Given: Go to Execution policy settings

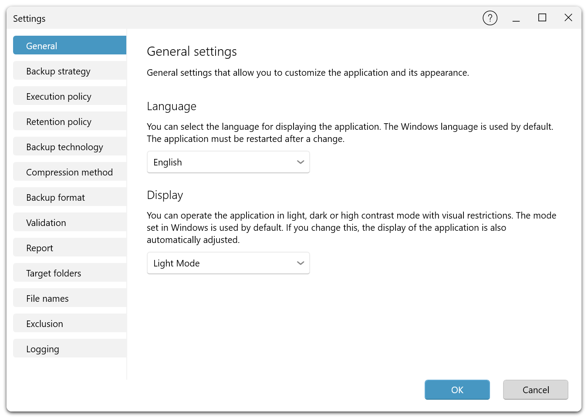Looking at the screenshot, I should coord(70,96).
